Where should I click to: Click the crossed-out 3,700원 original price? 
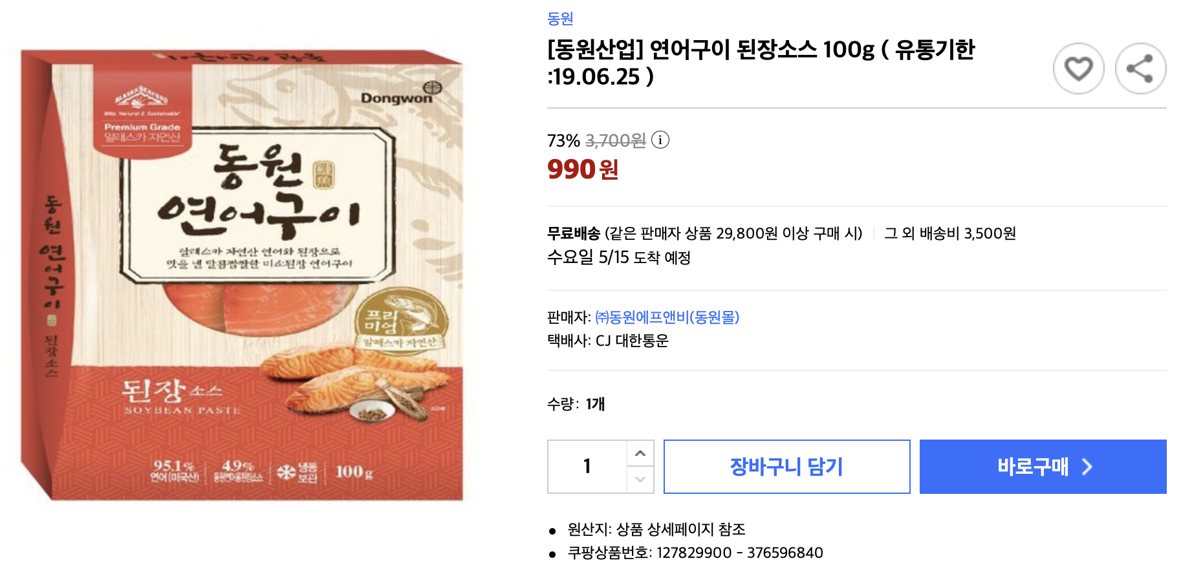click(x=615, y=140)
